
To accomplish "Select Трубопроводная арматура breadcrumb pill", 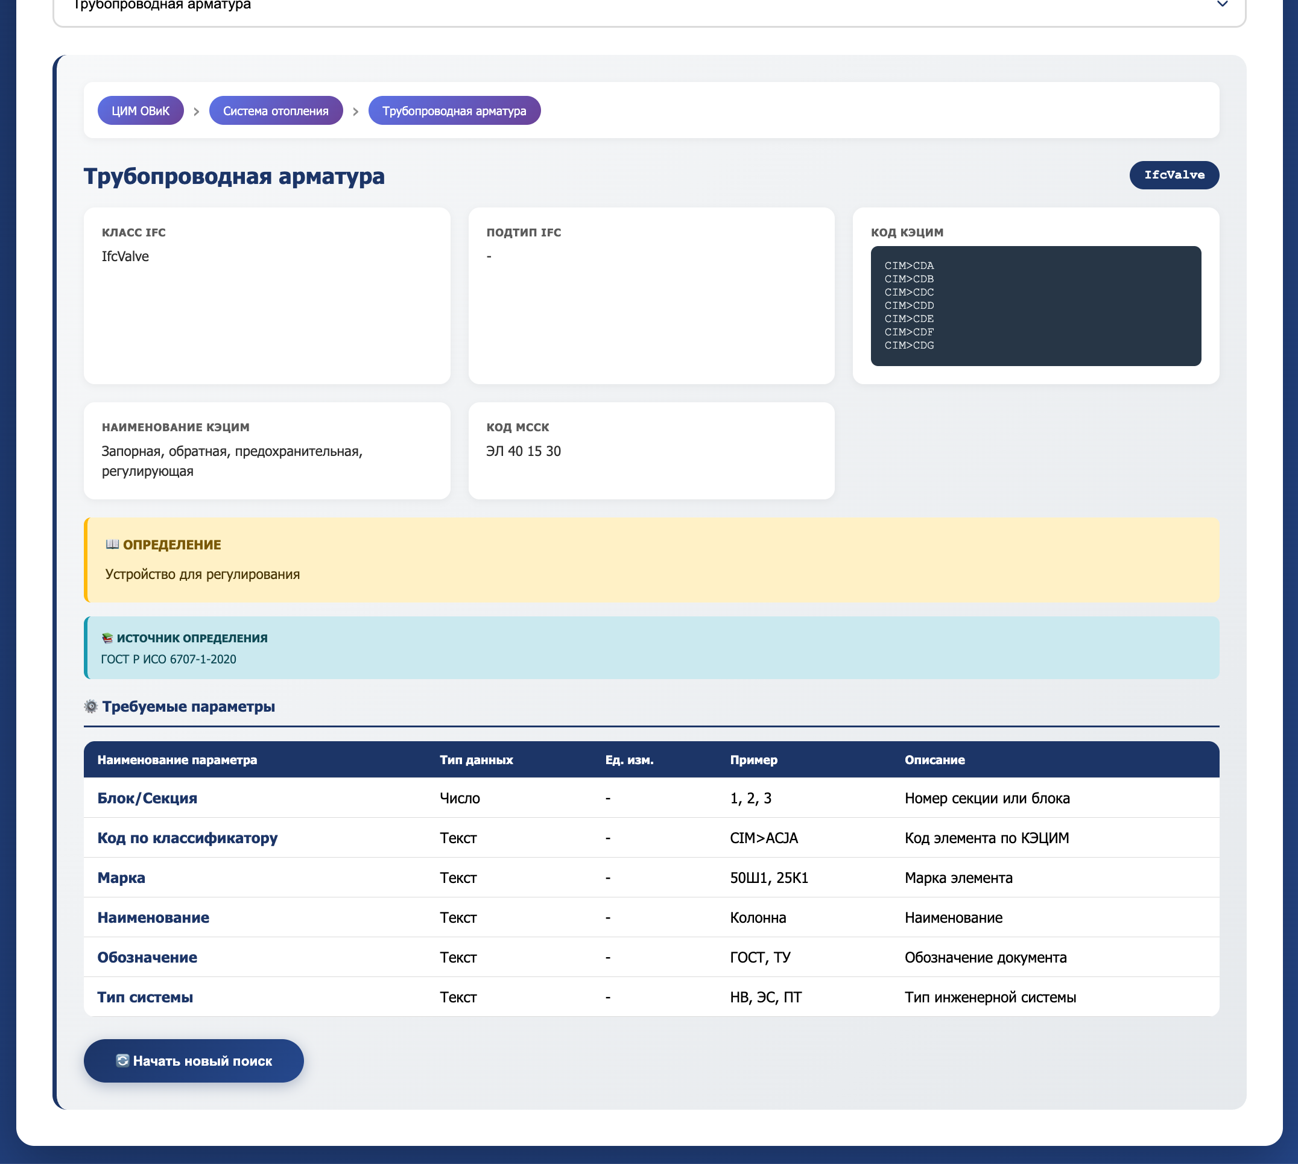I will (454, 110).
